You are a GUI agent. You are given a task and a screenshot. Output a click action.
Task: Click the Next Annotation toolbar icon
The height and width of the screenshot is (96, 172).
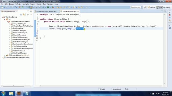pos(69,7)
